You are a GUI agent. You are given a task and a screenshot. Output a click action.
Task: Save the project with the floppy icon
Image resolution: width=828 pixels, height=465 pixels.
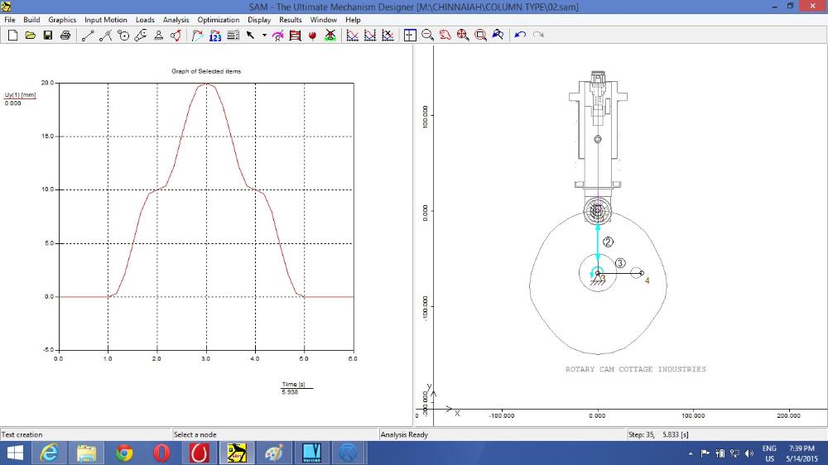point(48,36)
